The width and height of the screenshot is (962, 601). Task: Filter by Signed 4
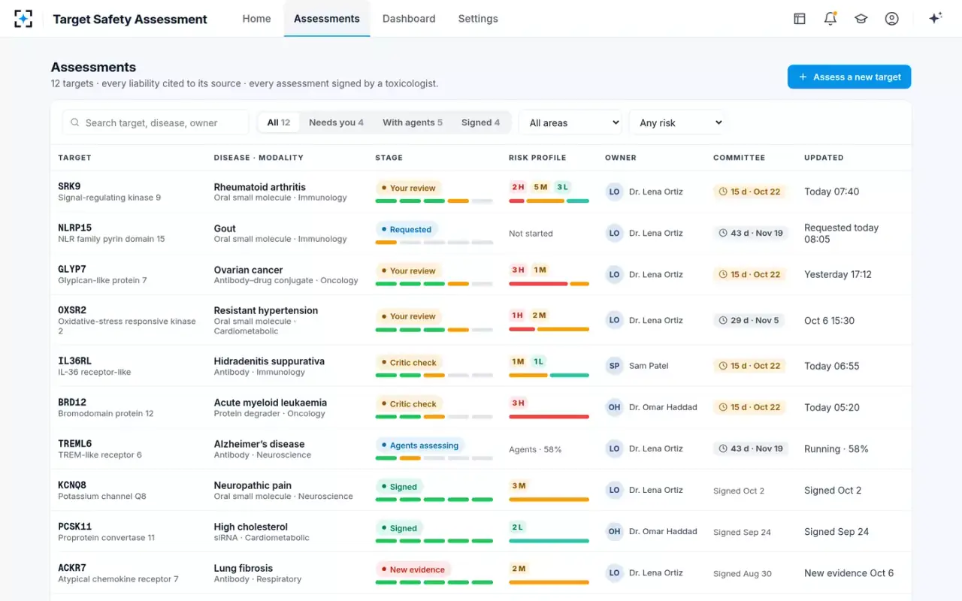tap(480, 122)
